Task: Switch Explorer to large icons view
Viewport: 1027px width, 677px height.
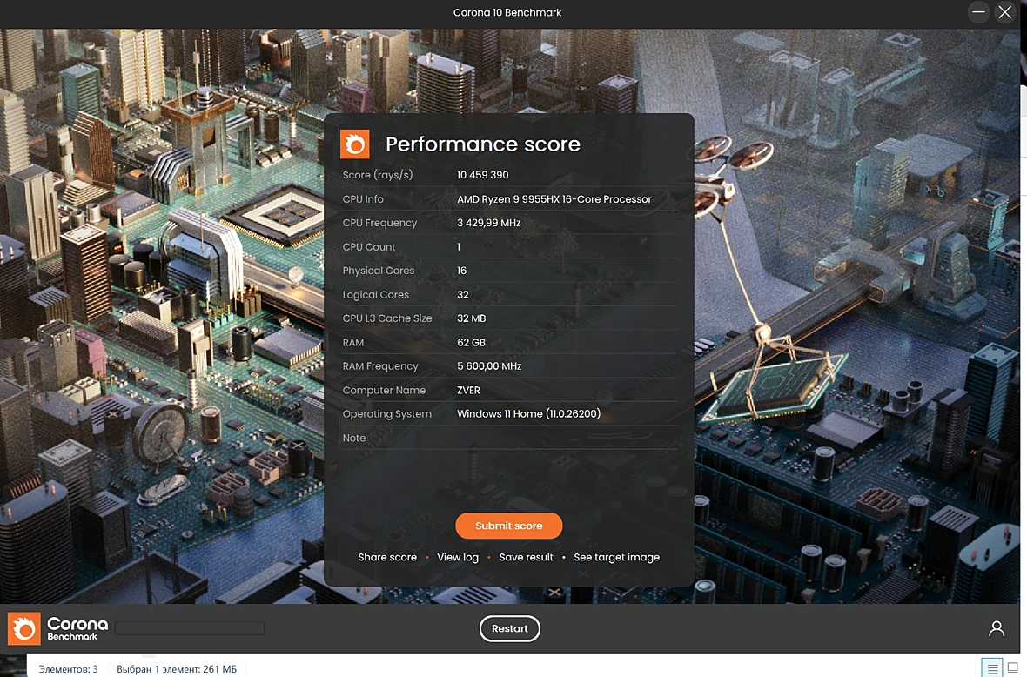Action: click(x=1012, y=667)
